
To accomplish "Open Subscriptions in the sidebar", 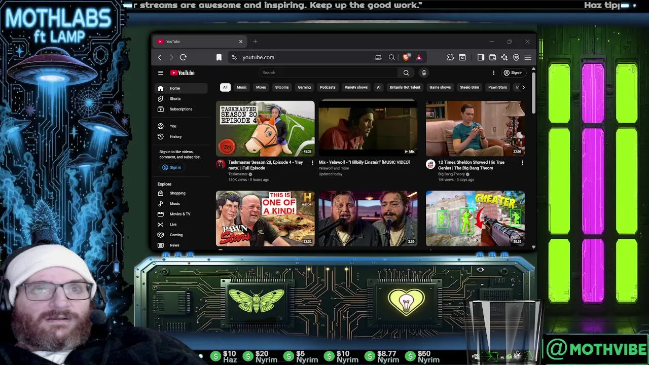I will pyautogui.click(x=181, y=109).
